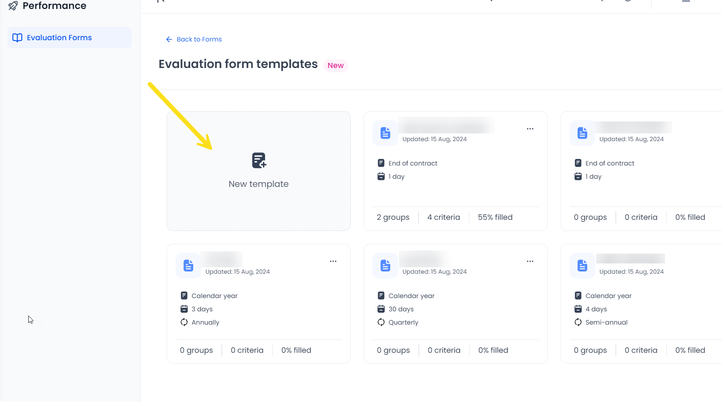
Task: Follow the Back to Forms link
Action: (x=194, y=39)
